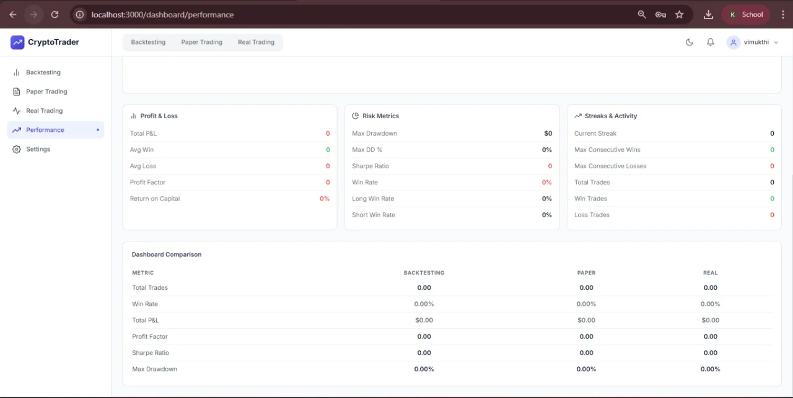Click the CryptoTrader brand name
Image resolution: width=793 pixels, height=398 pixels.
click(x=53, y=42)
